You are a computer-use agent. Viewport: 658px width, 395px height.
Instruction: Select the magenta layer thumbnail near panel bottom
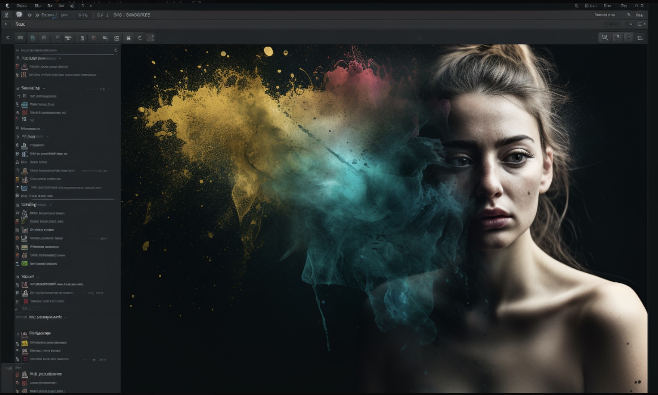(25, 359)
